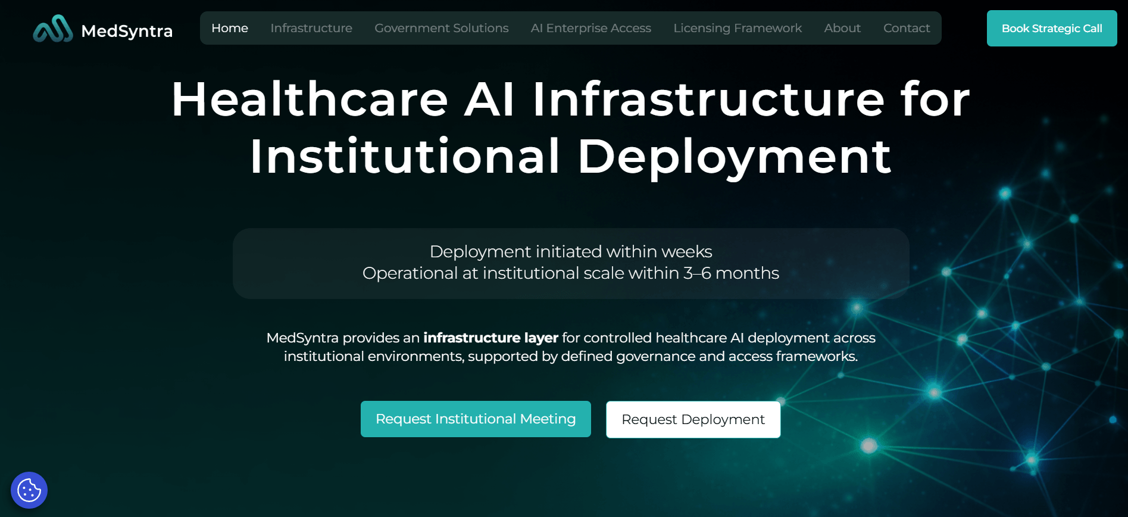Screen dimensions: 1128x517
Task: Click the bold 'infrastructure layer' phrase
Action: point(490,338)
